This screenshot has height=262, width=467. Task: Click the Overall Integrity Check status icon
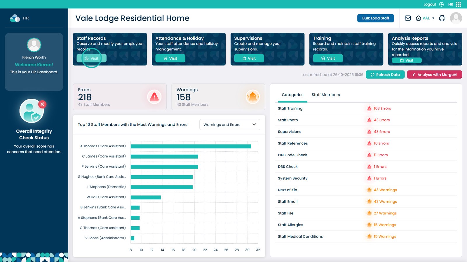coord(32,111)
